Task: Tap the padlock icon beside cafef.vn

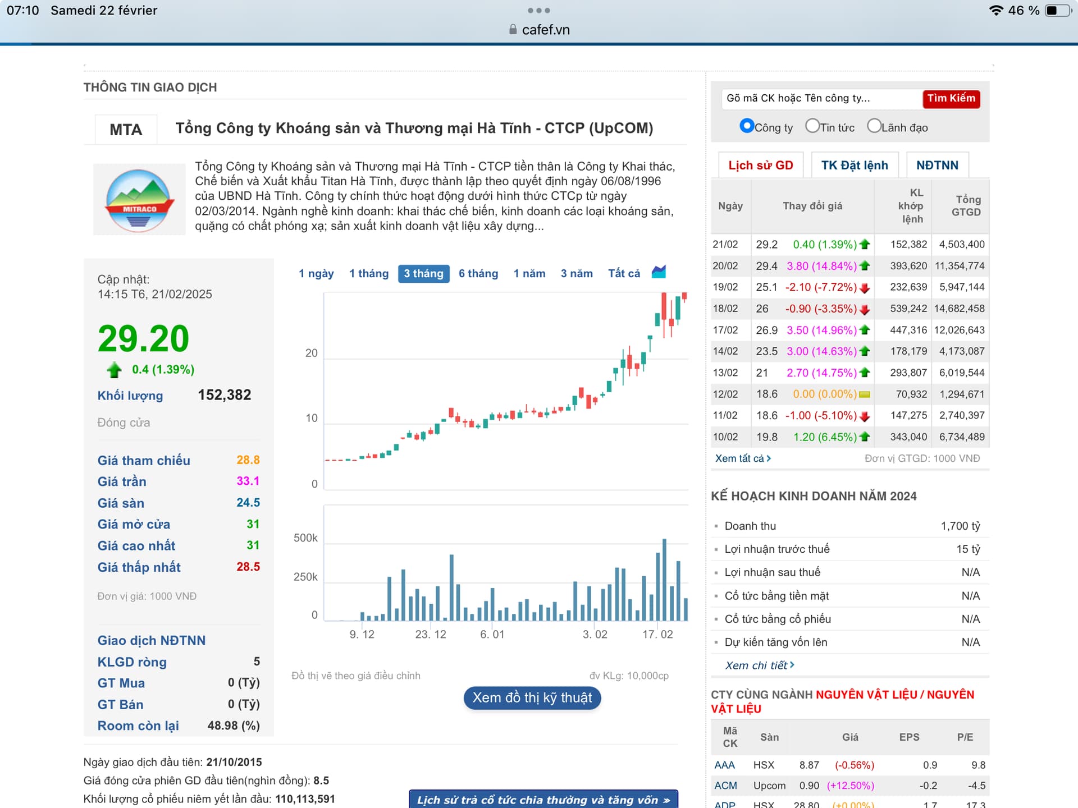Action: pos(513,30)
